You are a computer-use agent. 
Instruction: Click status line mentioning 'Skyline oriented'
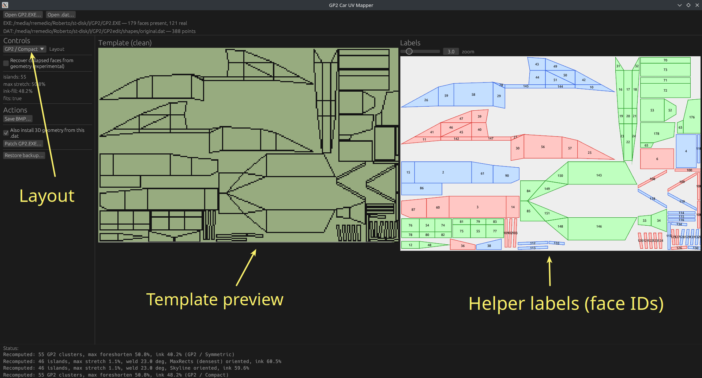click(x=126, y=368)
